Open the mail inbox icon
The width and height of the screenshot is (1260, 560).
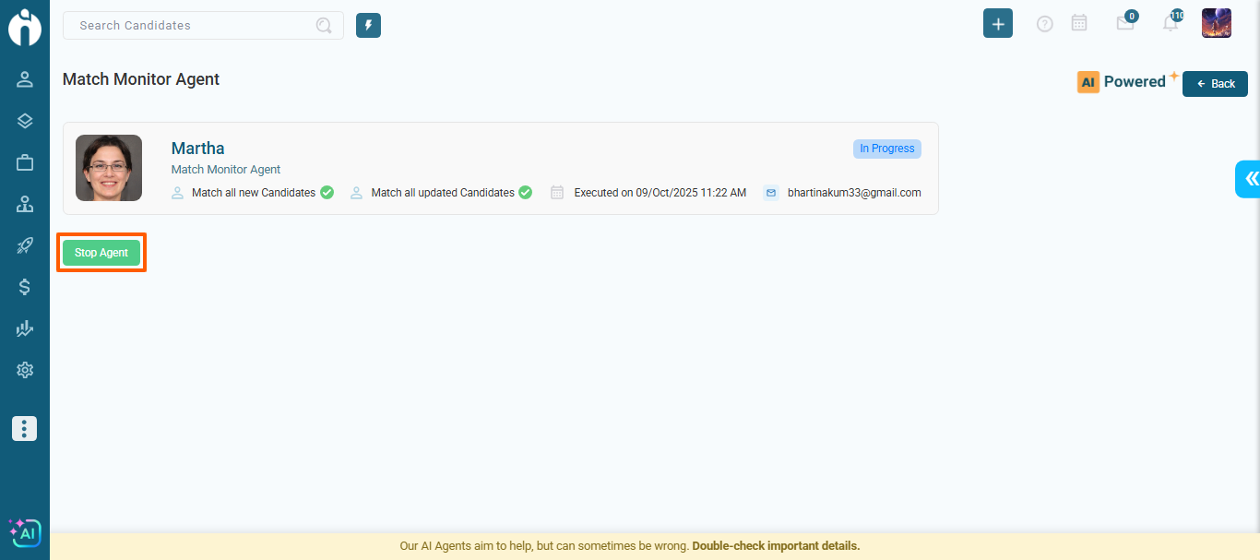coord(1125,24)
